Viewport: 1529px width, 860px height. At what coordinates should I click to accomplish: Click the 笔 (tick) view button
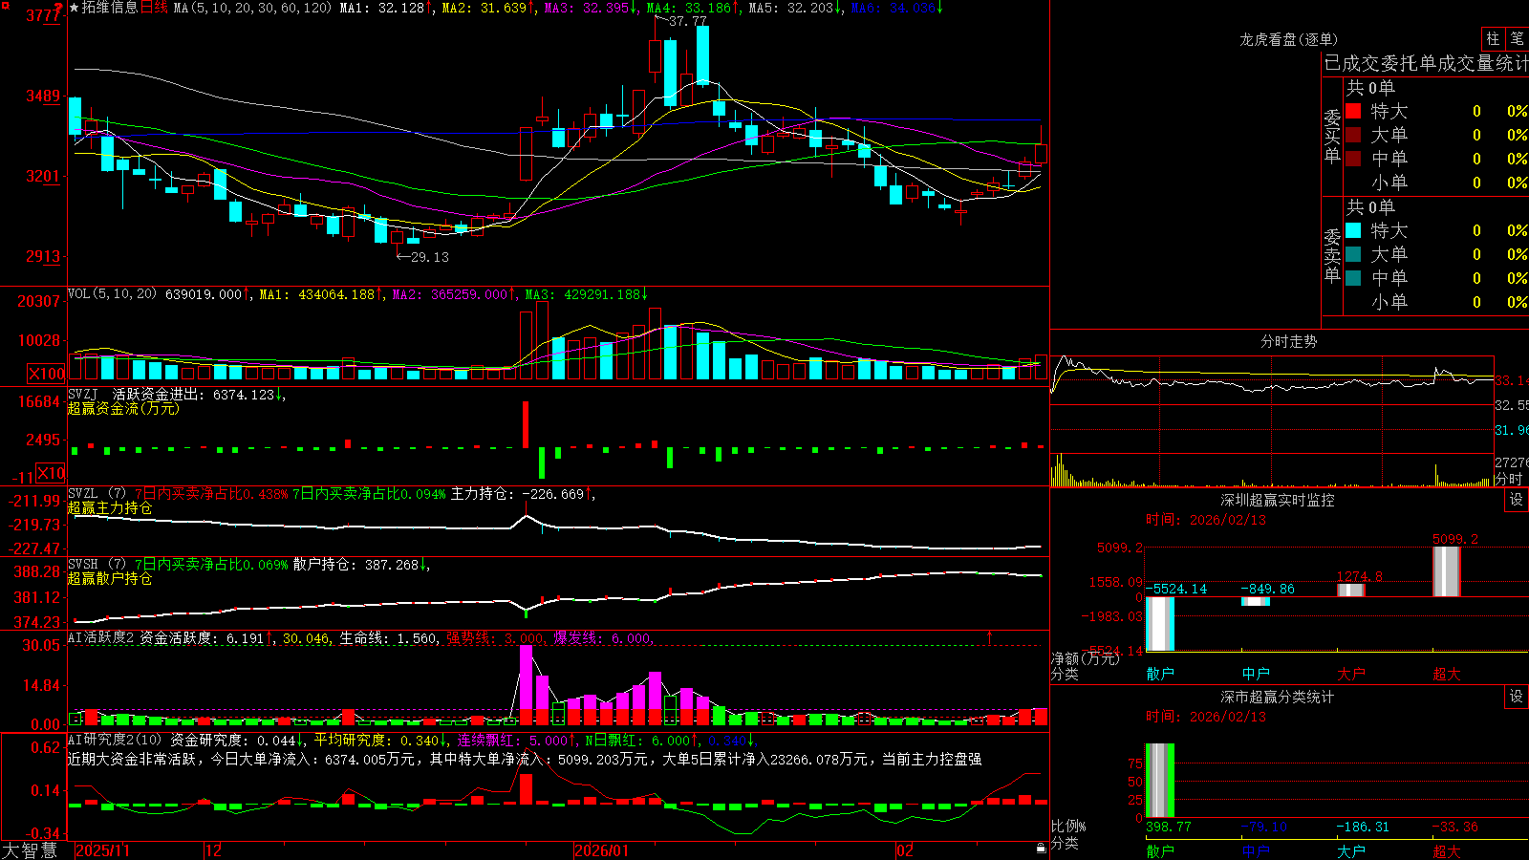[1518, 38]
